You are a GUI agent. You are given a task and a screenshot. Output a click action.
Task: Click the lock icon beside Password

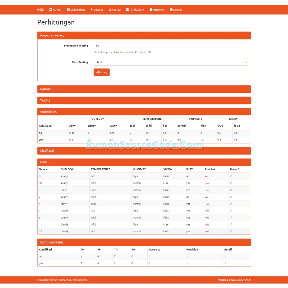click(x=151, y=10)
